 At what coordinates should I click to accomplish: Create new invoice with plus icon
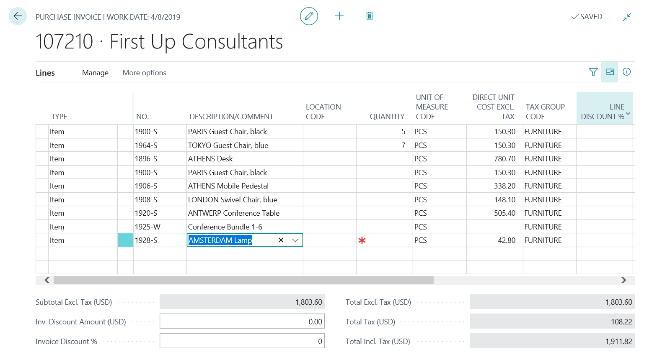tap(339, 16)
